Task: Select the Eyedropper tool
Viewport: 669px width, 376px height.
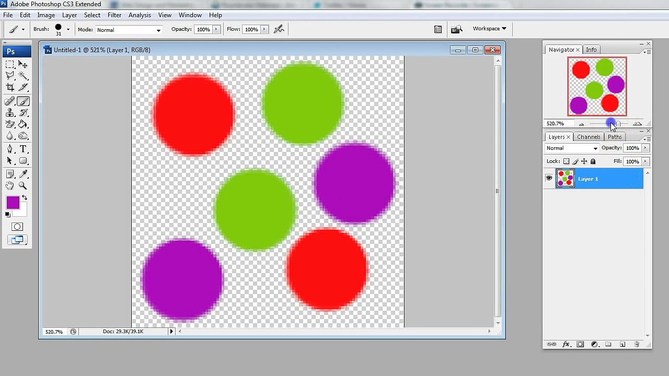Action: pyautogui.click(x=23, y=174)
